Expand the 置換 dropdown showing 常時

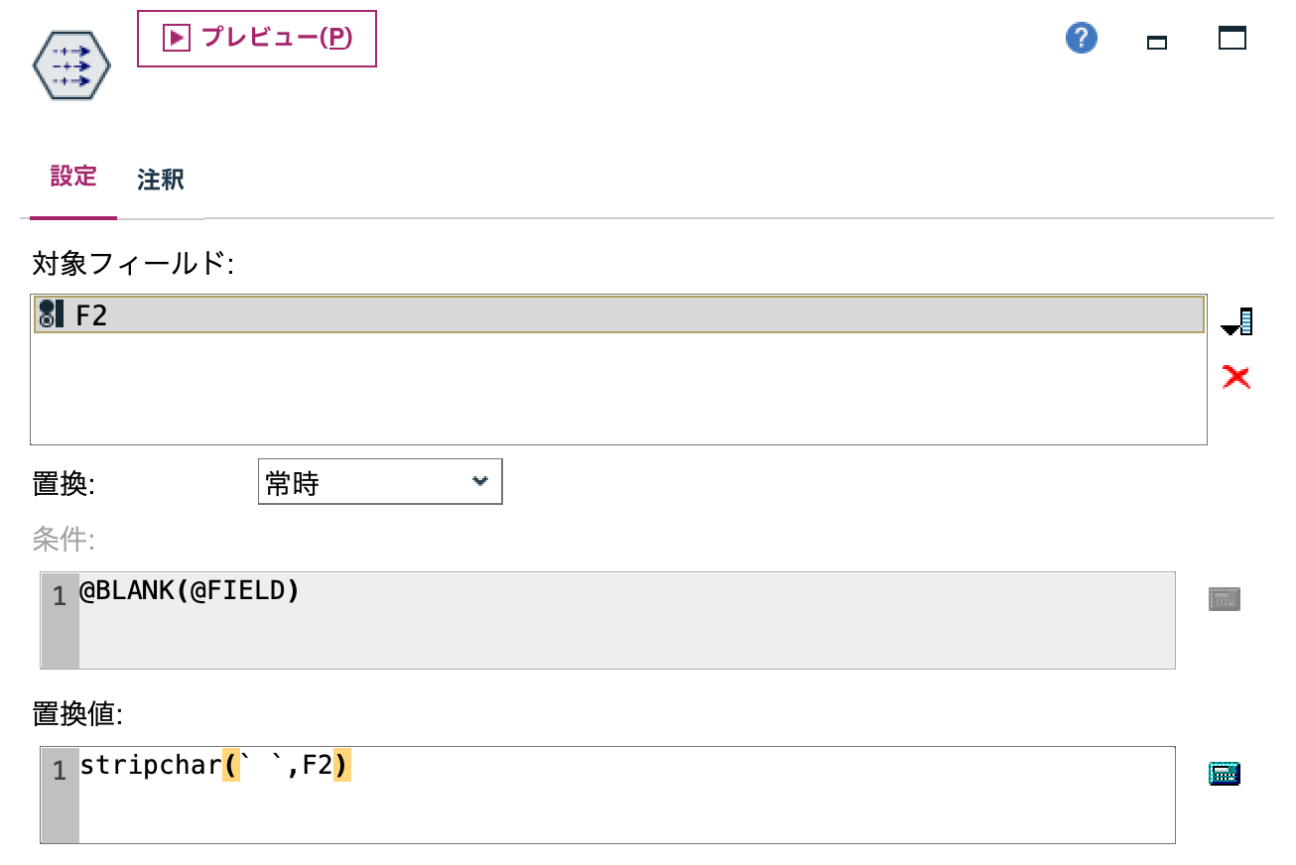tap(380, 482)
